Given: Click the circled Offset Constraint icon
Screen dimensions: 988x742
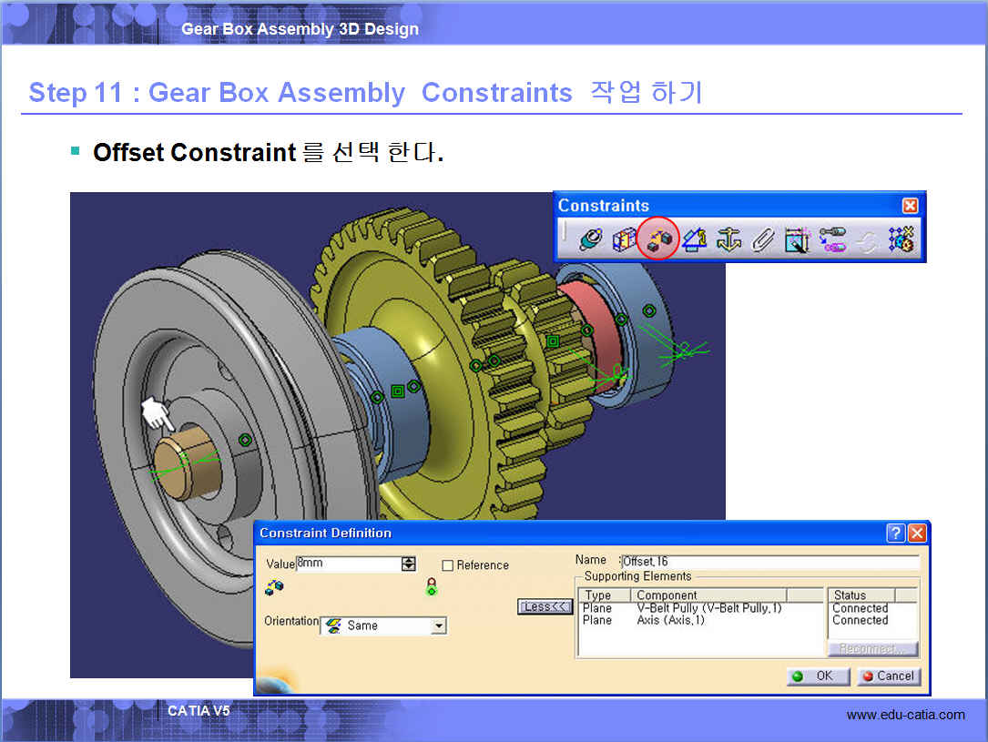Looking at the screenshot, I should 658,239.
